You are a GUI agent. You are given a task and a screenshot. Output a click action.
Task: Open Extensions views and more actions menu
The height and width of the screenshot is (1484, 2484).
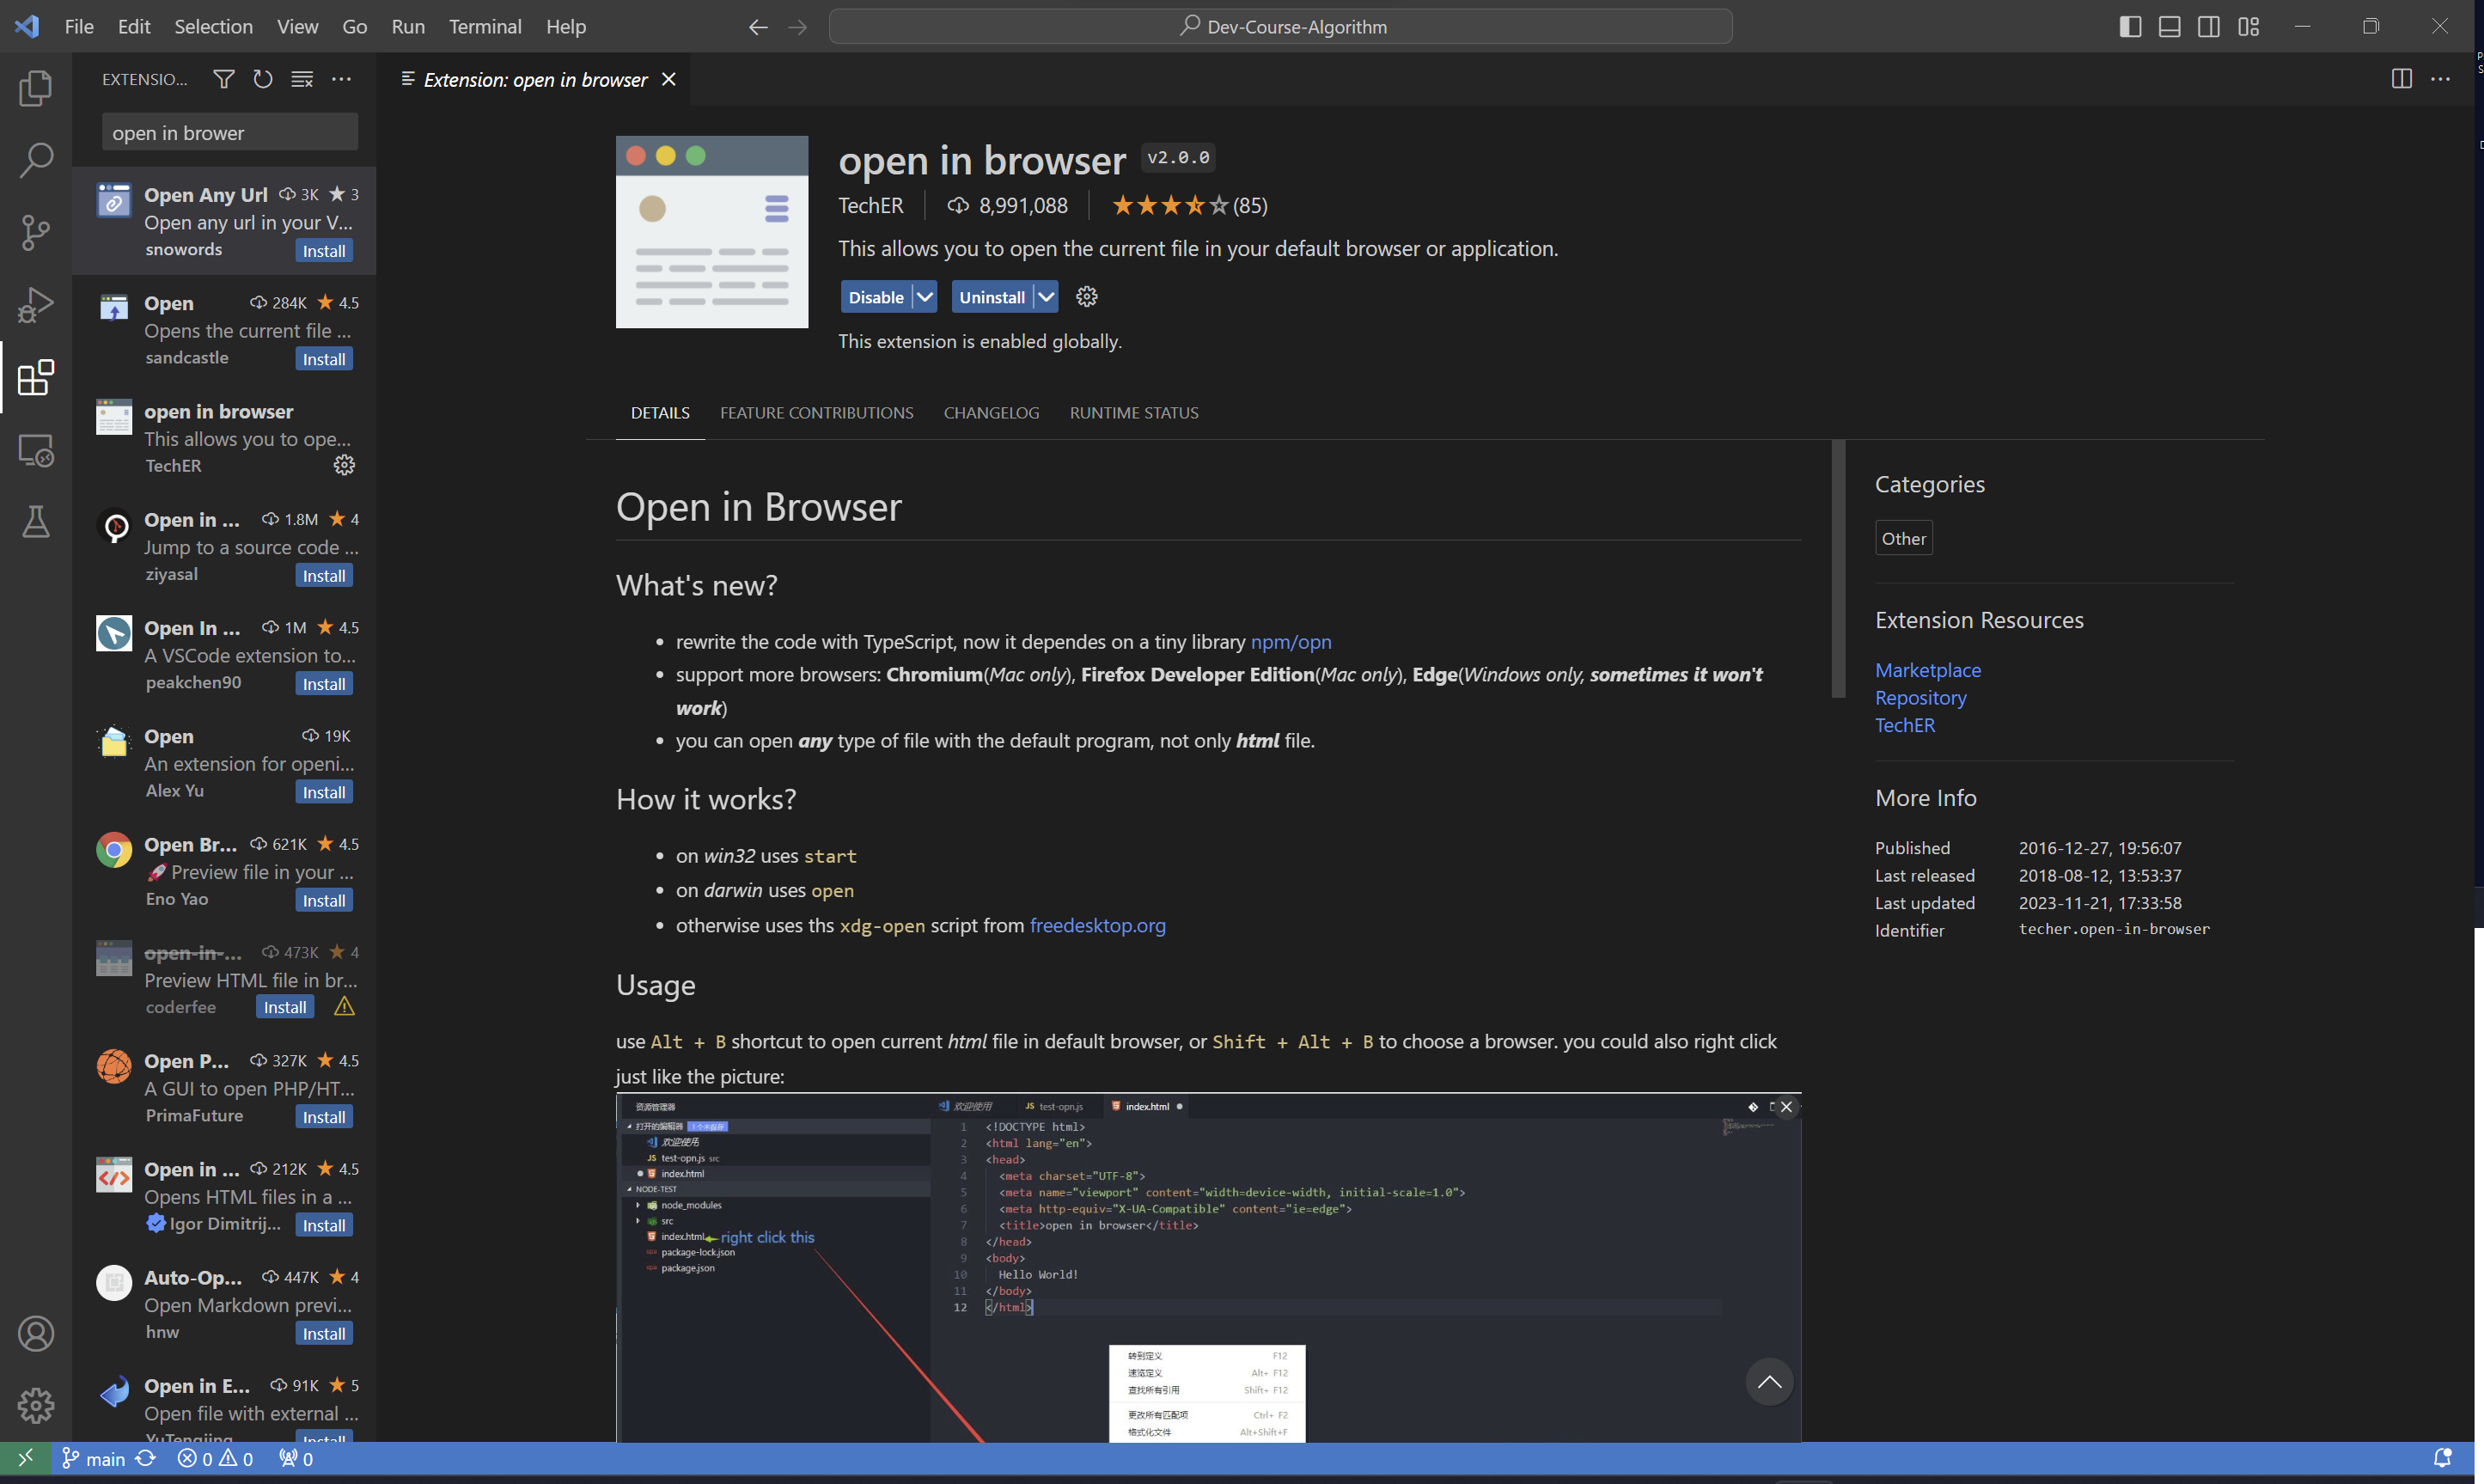[341, 79]
